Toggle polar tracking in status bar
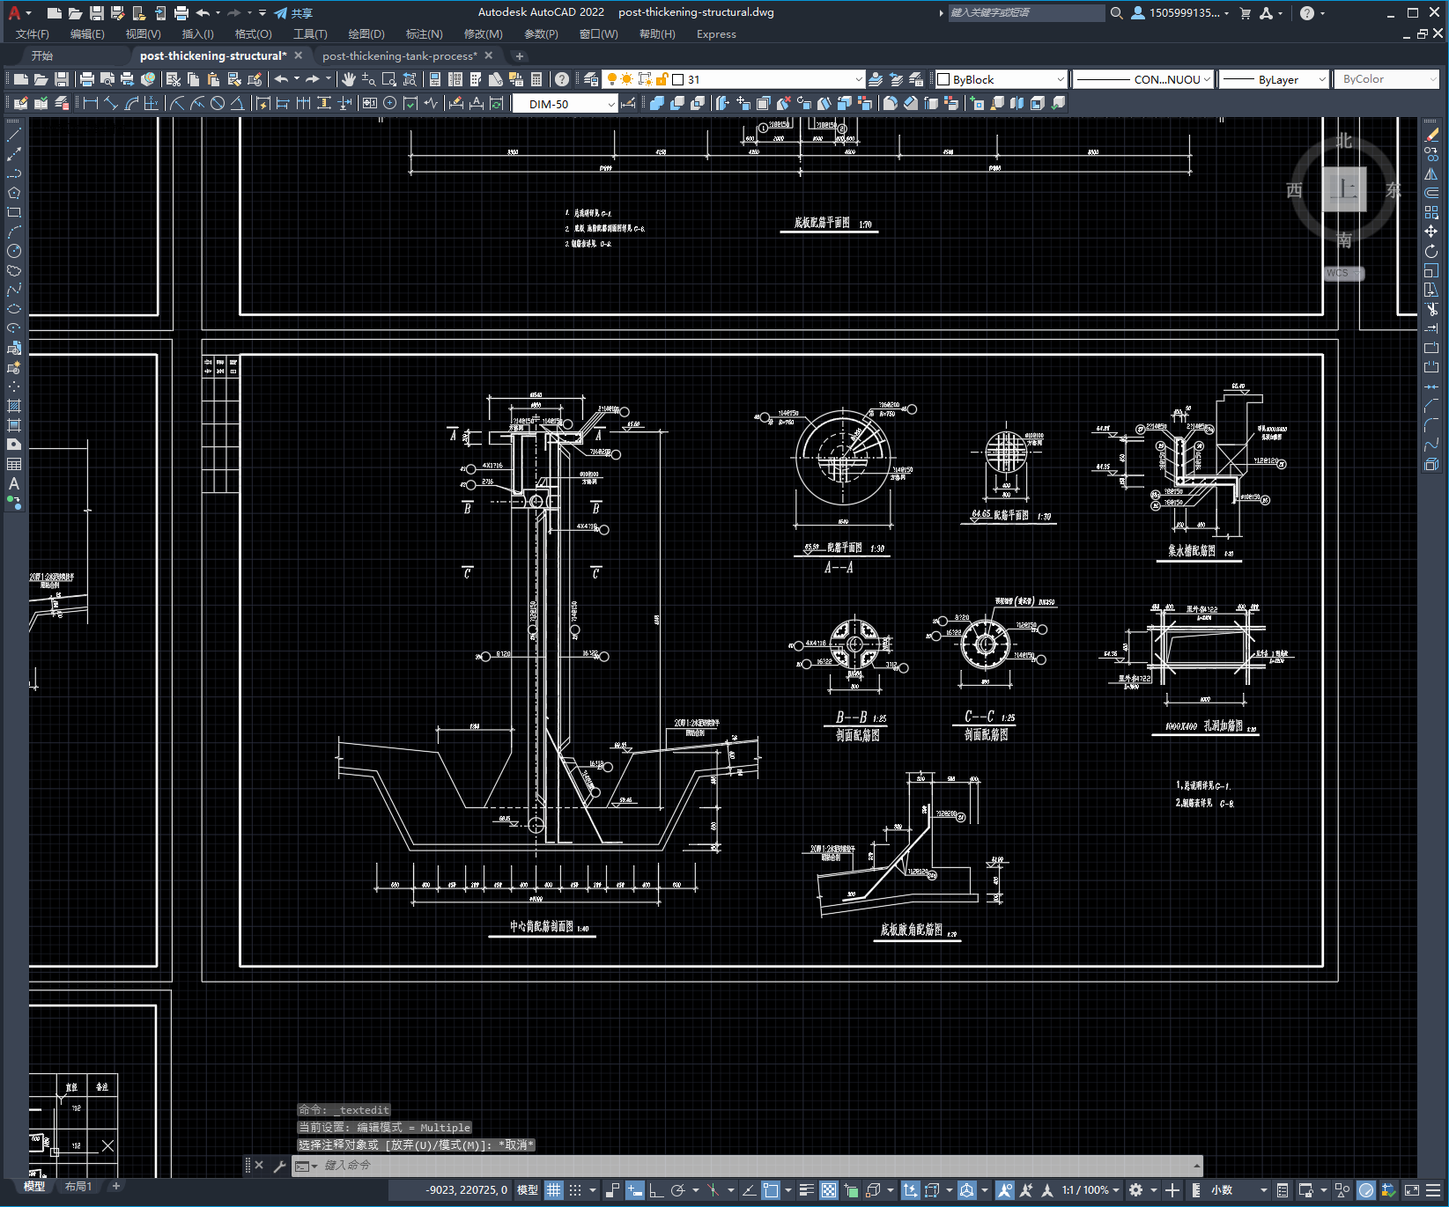This screenshot has height=1207, width=1449. tap(677, 1190)
